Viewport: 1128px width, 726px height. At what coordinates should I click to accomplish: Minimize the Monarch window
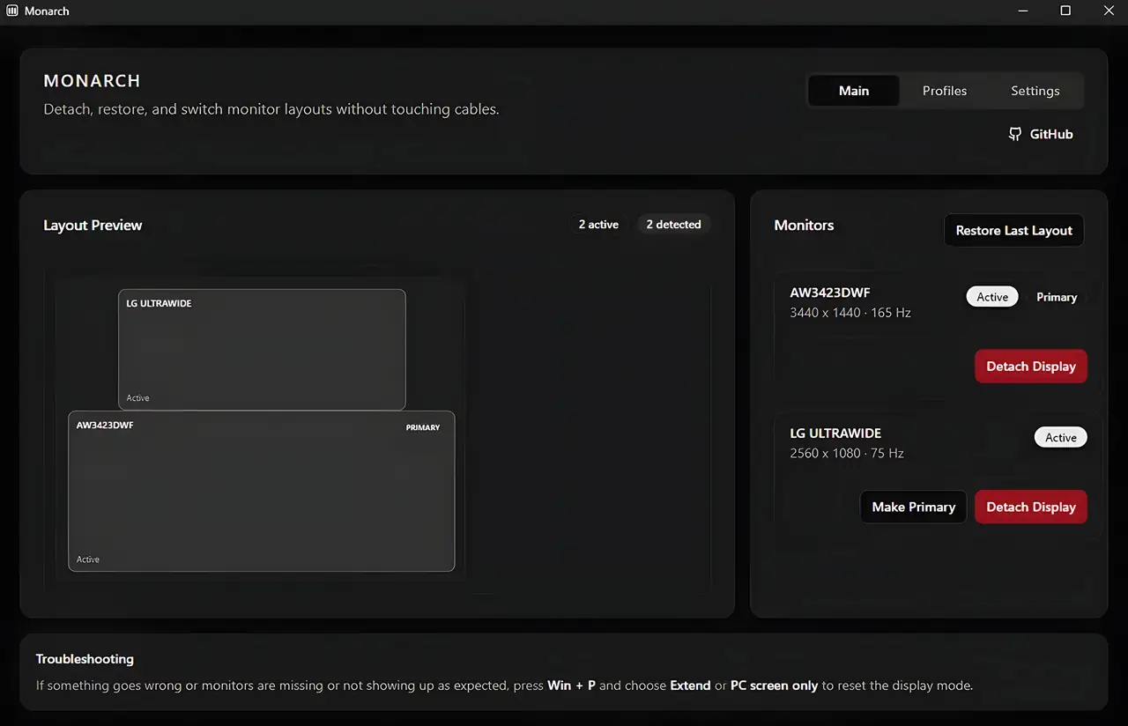click(x=1023, y=11)
